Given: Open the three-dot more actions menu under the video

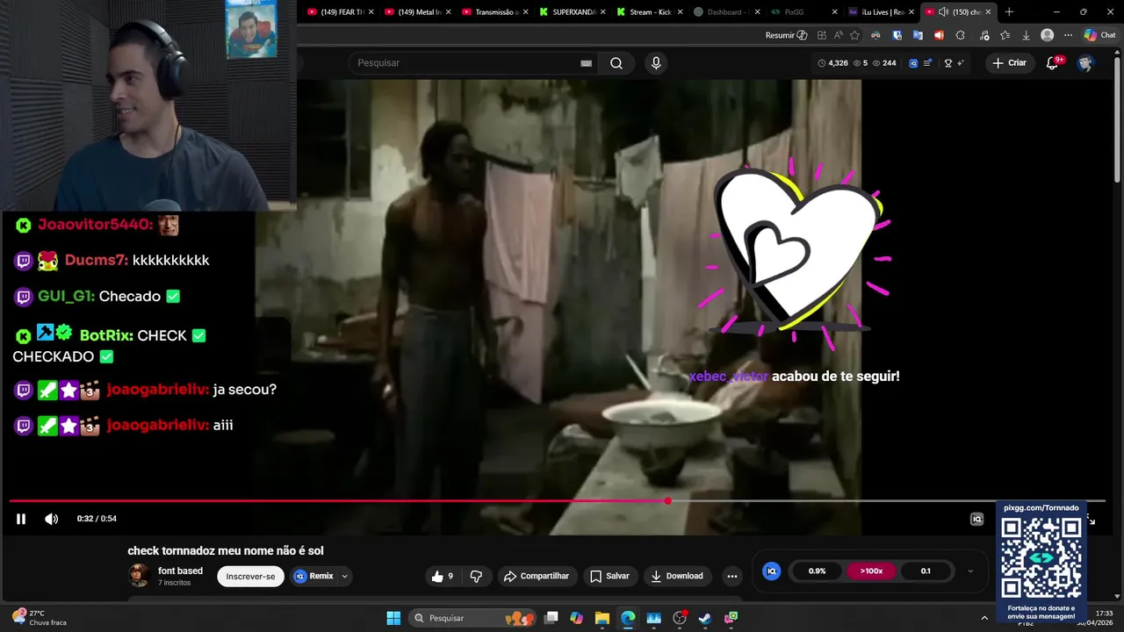Looking at the screenshot, I should coord(732,576).
